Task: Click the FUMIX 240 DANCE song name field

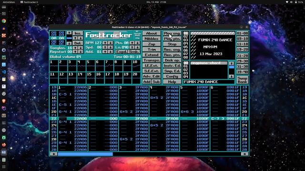Action: pos(209,82)
